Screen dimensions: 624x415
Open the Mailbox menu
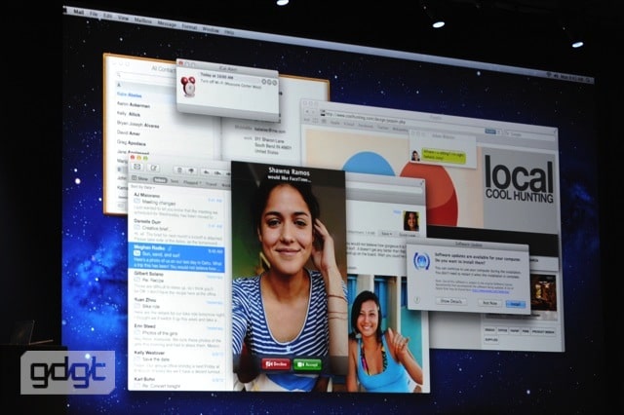(143, 20)
